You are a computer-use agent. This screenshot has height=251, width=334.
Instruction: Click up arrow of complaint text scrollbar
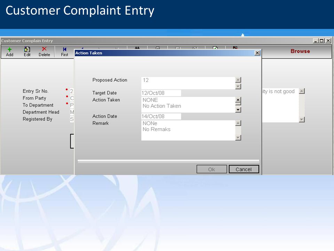point(302,91)
